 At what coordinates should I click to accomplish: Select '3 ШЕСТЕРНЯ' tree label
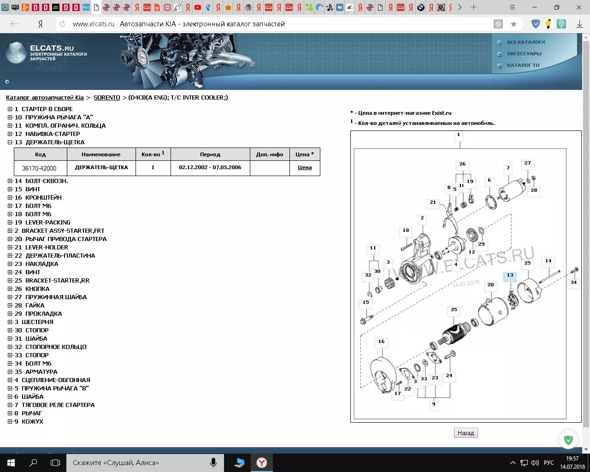[x=34, y=322]
